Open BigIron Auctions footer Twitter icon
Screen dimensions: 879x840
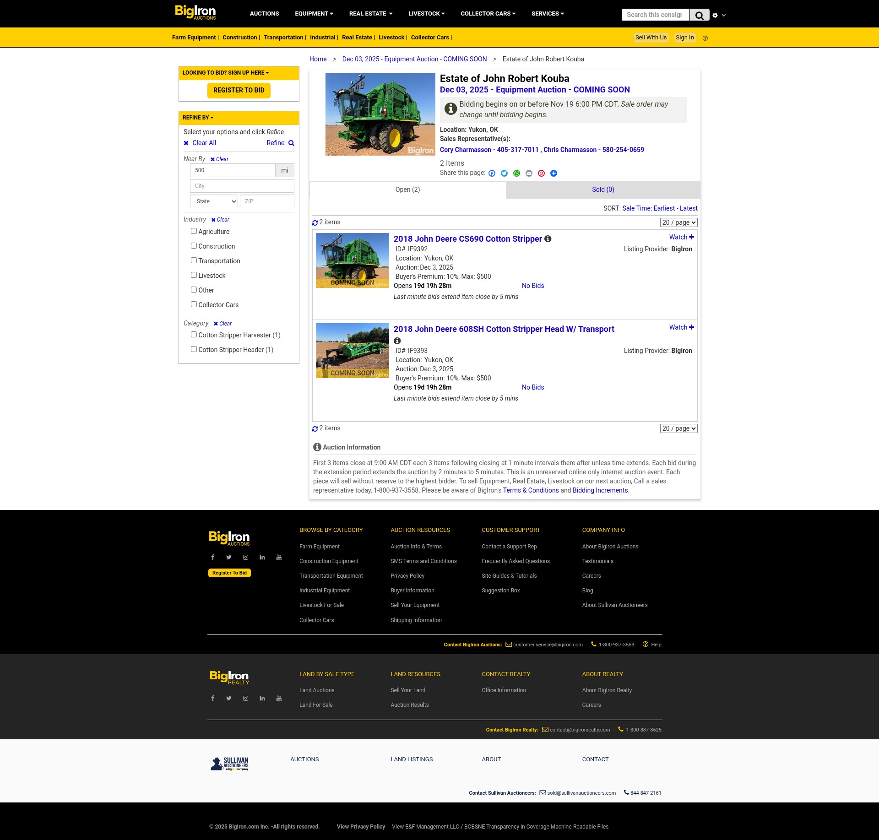[229, 558]
